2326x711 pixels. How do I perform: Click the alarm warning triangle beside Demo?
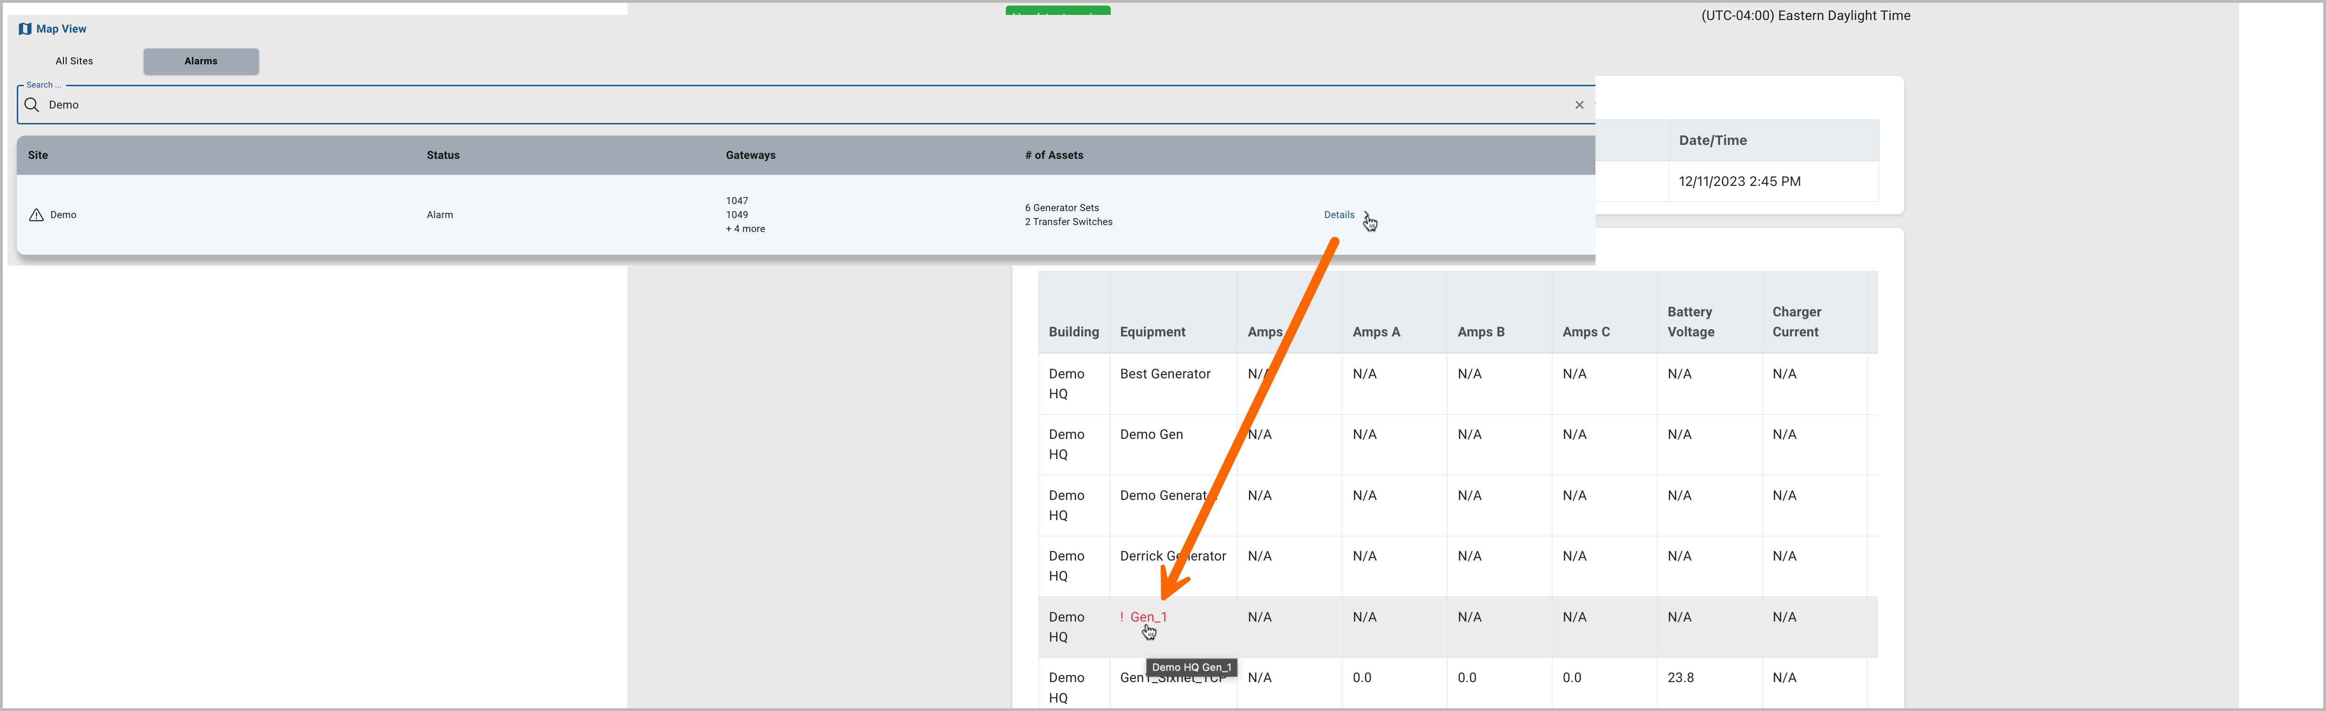pos(36,215)
